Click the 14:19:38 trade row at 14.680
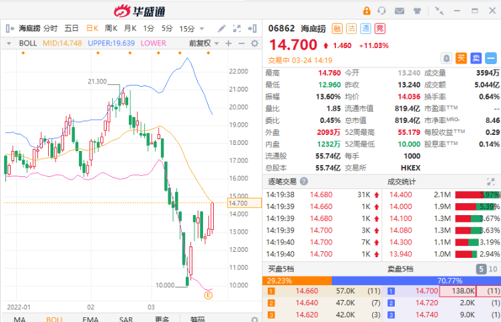 323,195
